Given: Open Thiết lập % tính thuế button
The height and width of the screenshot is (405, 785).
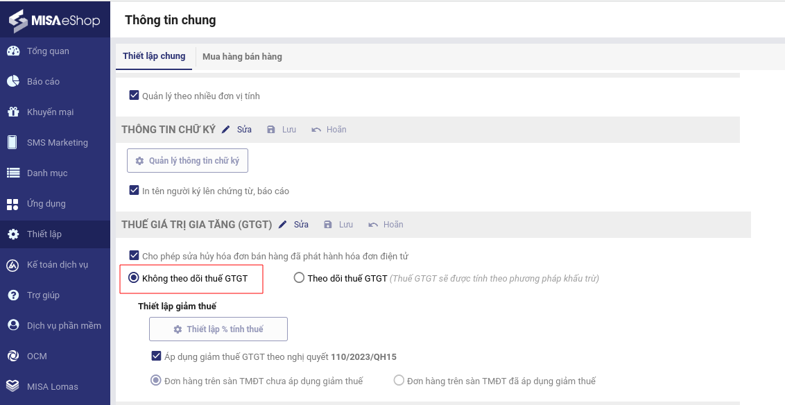Looking at the screenshot, I should point(218,329).
